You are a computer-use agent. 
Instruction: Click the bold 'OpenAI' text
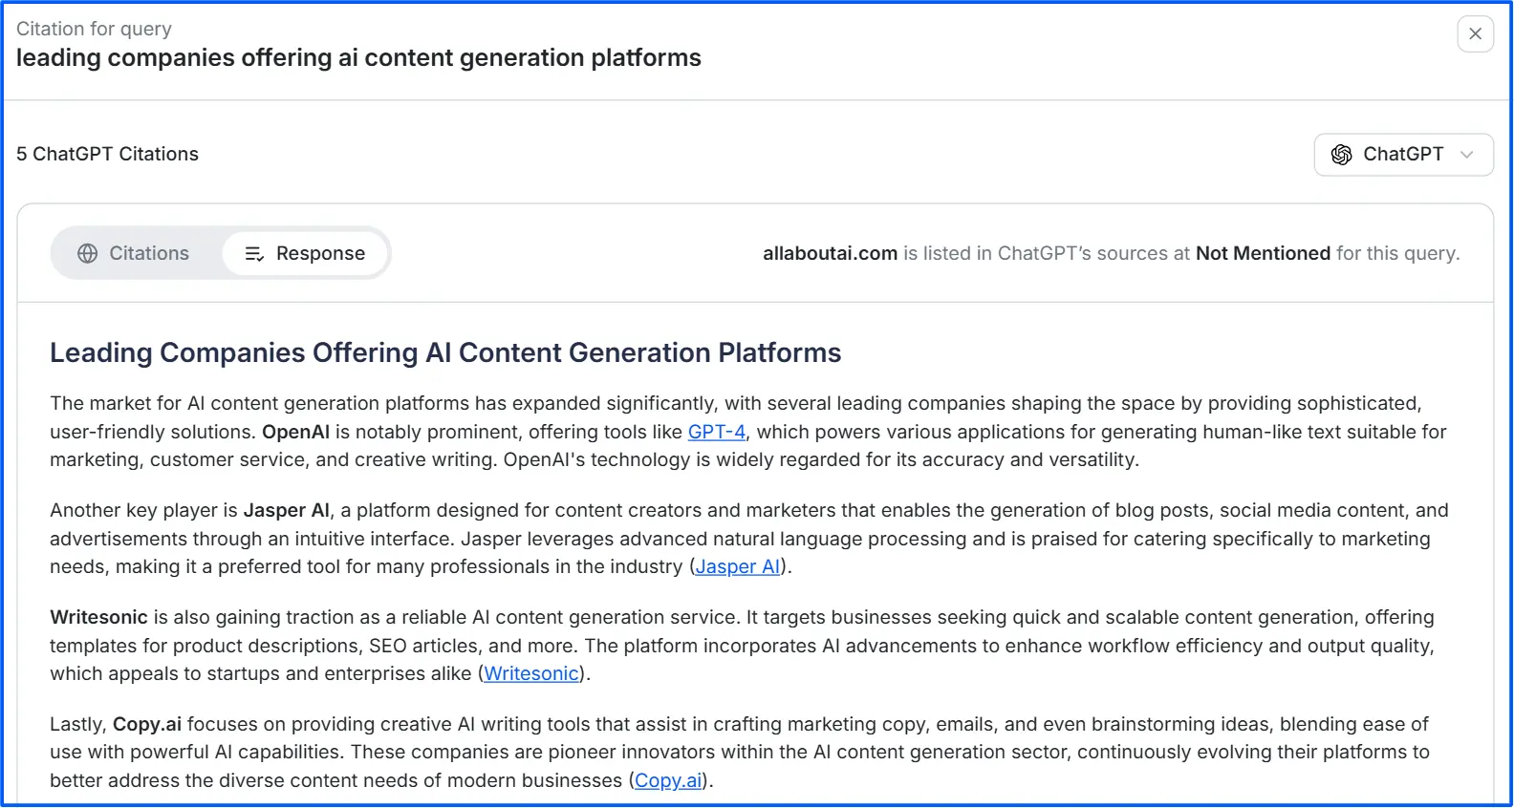point(295,432)
